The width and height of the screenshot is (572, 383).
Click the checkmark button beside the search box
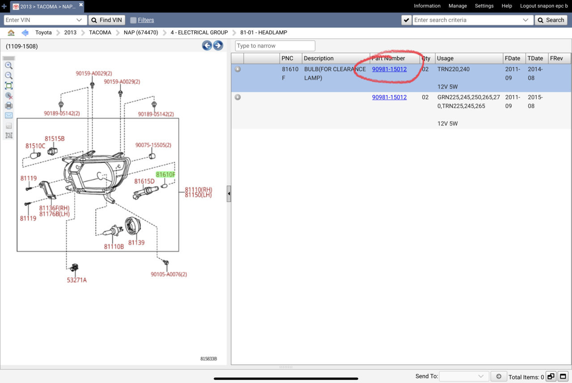coord(407,20)
